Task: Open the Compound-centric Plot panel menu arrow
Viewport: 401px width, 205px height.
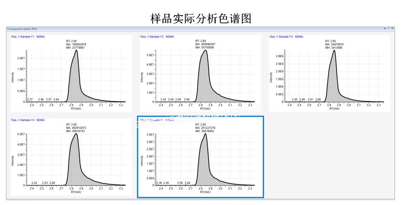Action: 385,28
